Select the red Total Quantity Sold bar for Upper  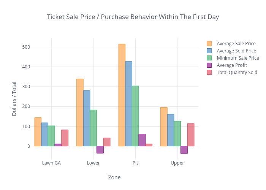tap(191, 135)
